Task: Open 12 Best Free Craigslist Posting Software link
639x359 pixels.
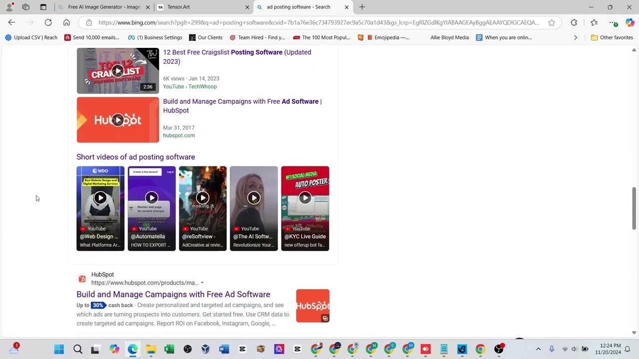Action: pyautogui.click(x=237, y=57)
